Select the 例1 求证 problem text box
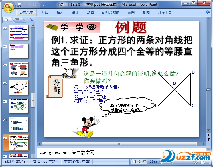 [x=122, y=51]
